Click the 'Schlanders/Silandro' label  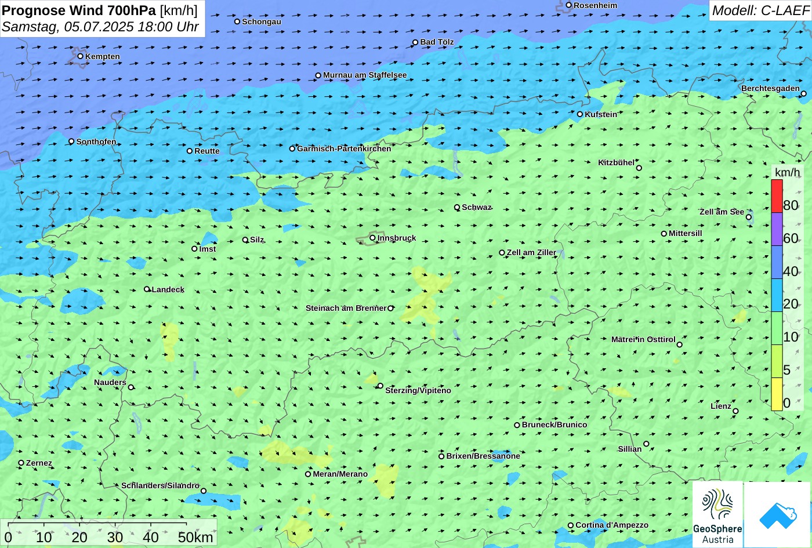(160, 485)
